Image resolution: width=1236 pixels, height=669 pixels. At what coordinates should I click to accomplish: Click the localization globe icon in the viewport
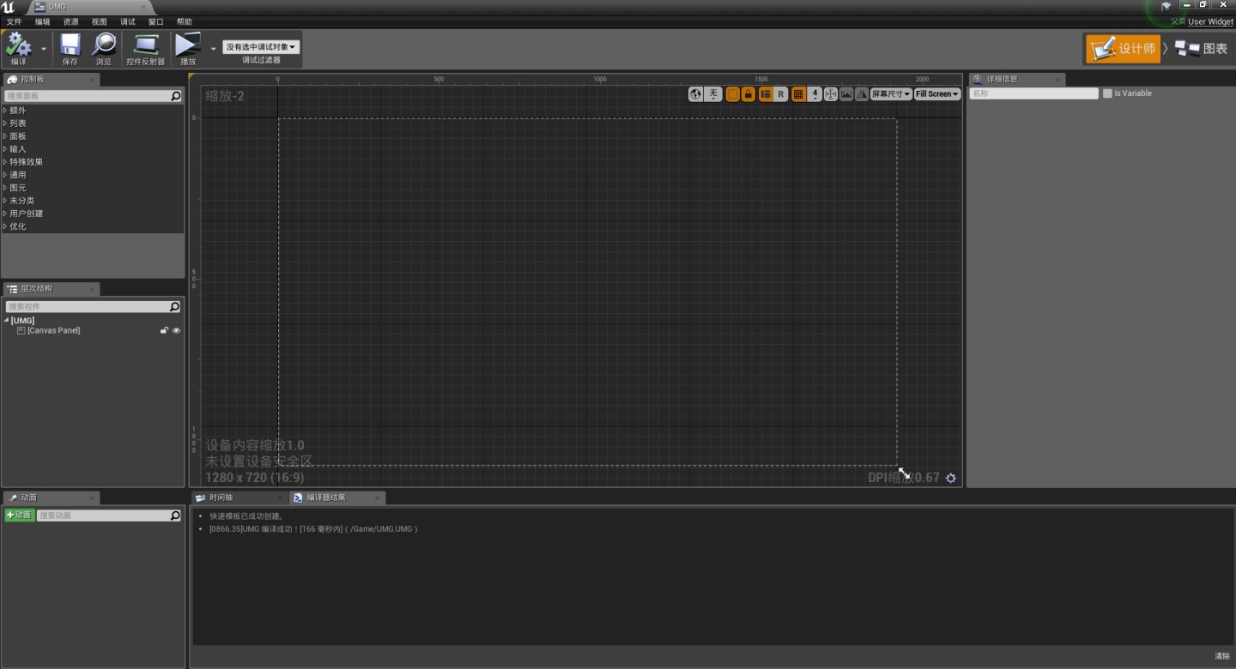695,94
